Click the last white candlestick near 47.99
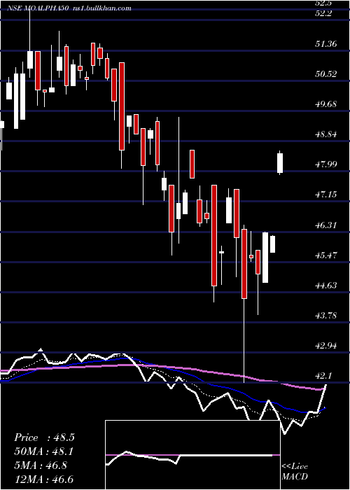This screenshot has height=490, width=350. tap(280, 163)
